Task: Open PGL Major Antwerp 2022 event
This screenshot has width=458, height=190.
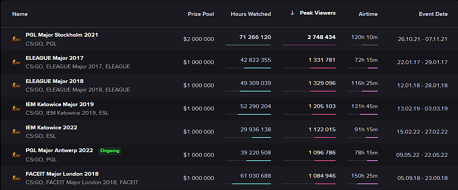Action: [x=59, y=150]
